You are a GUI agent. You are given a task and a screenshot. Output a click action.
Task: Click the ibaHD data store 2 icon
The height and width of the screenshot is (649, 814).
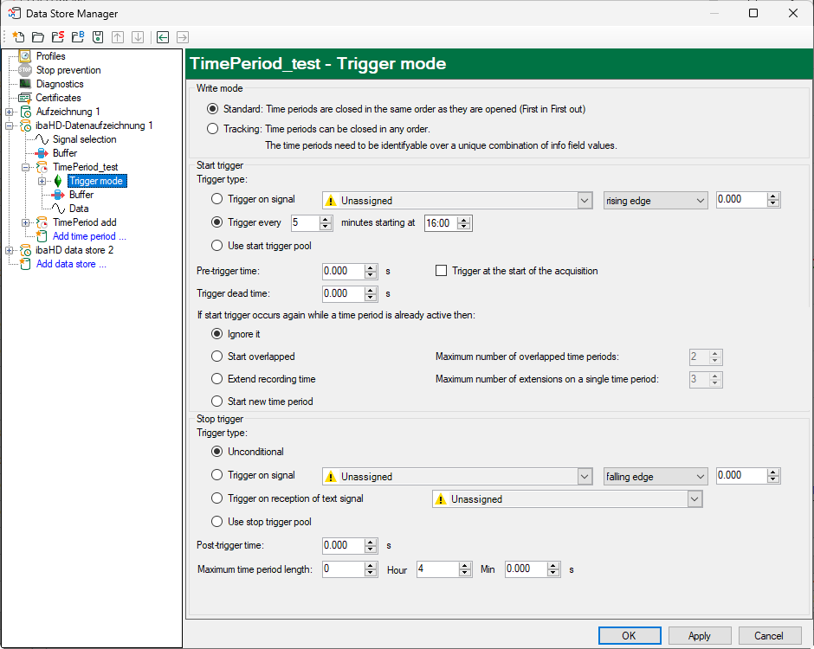pyautogui.click(x=25, y=250)
